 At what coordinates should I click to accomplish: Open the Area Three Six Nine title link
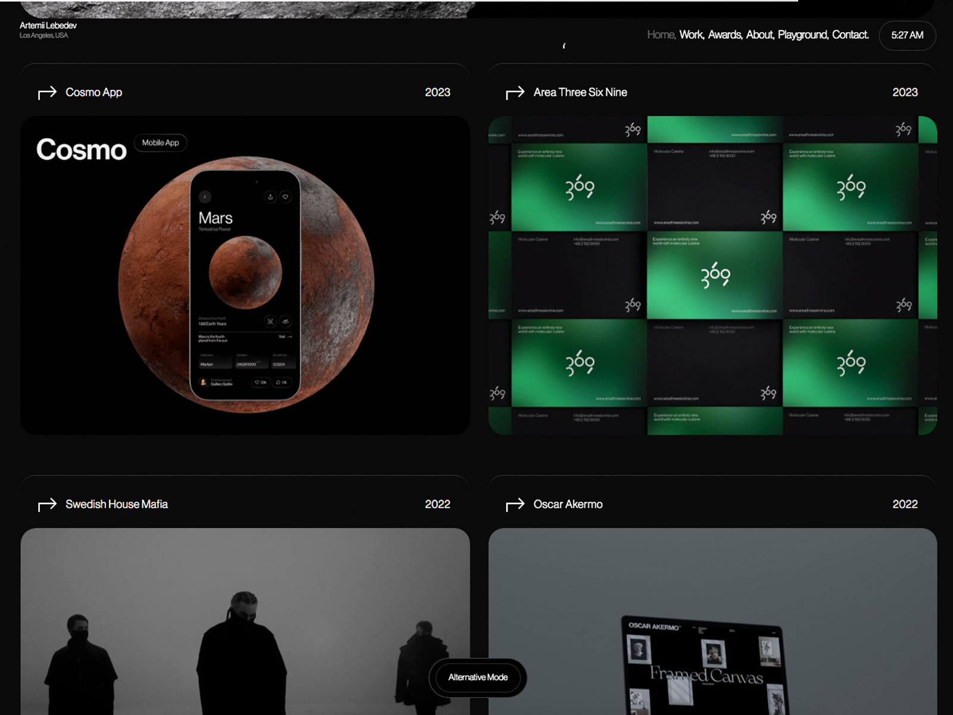click(580, 92)
